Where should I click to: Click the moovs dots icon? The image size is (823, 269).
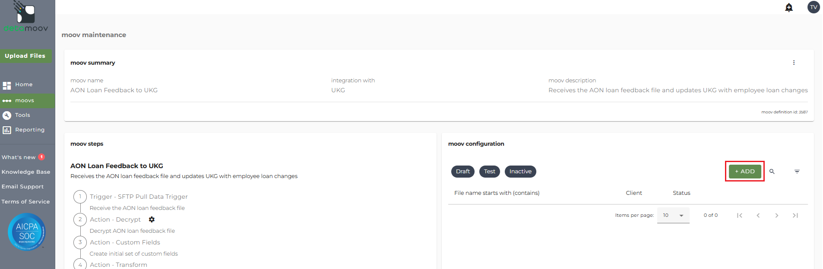7,101
